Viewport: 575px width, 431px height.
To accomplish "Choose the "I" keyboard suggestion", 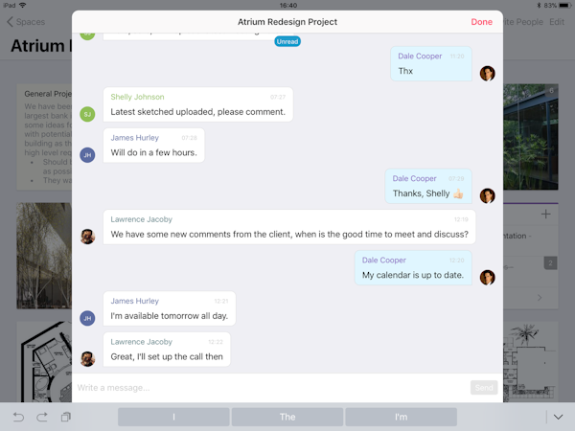I will [173, 417].
